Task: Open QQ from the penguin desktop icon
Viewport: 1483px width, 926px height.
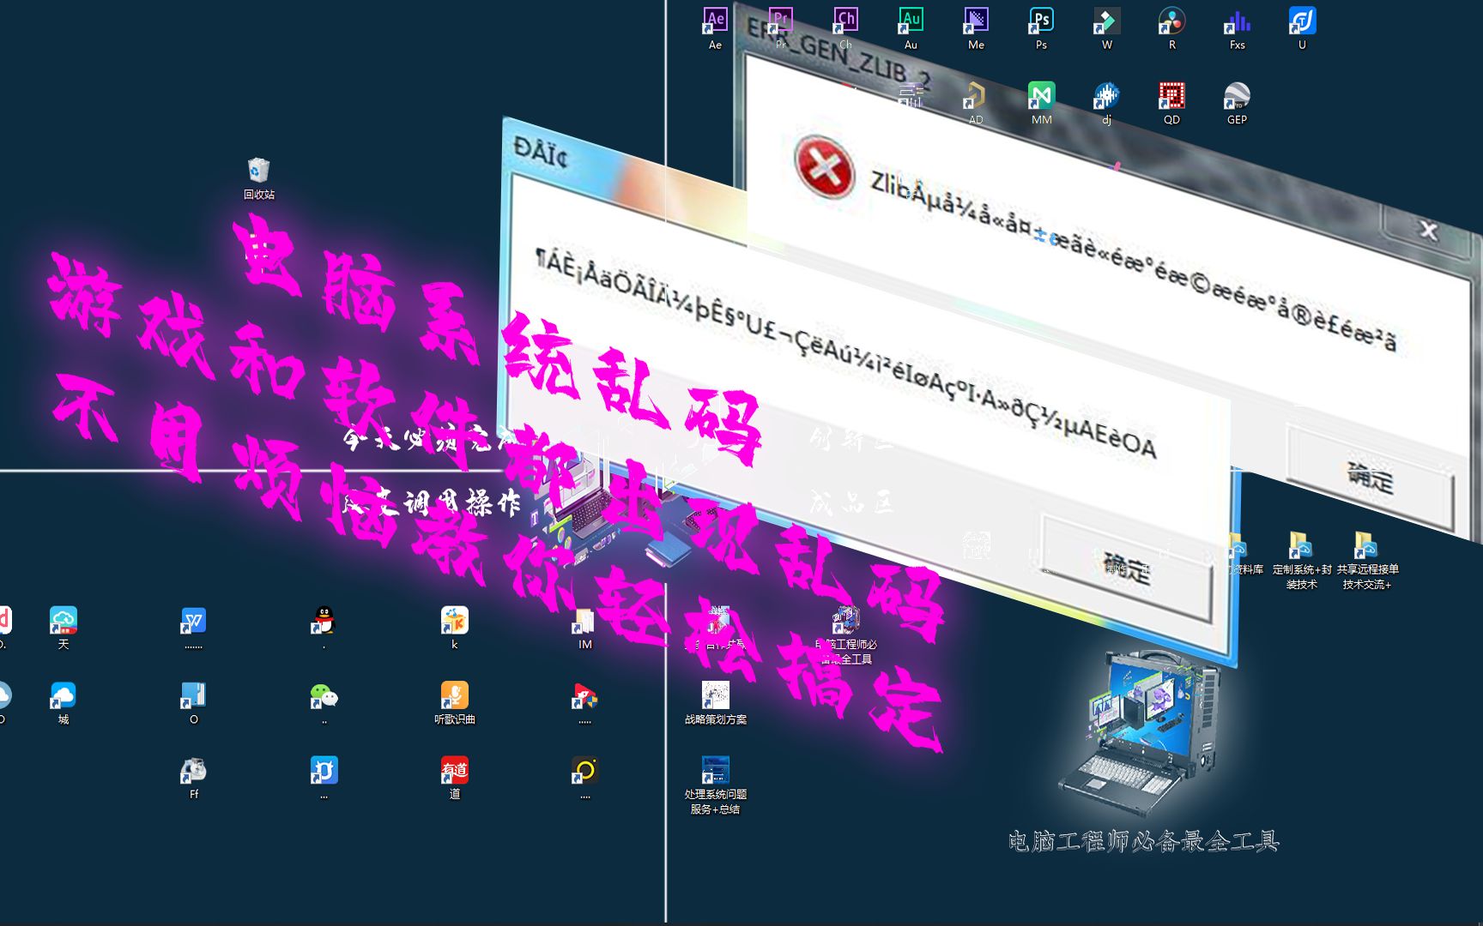Action: (x=324, y=619)
